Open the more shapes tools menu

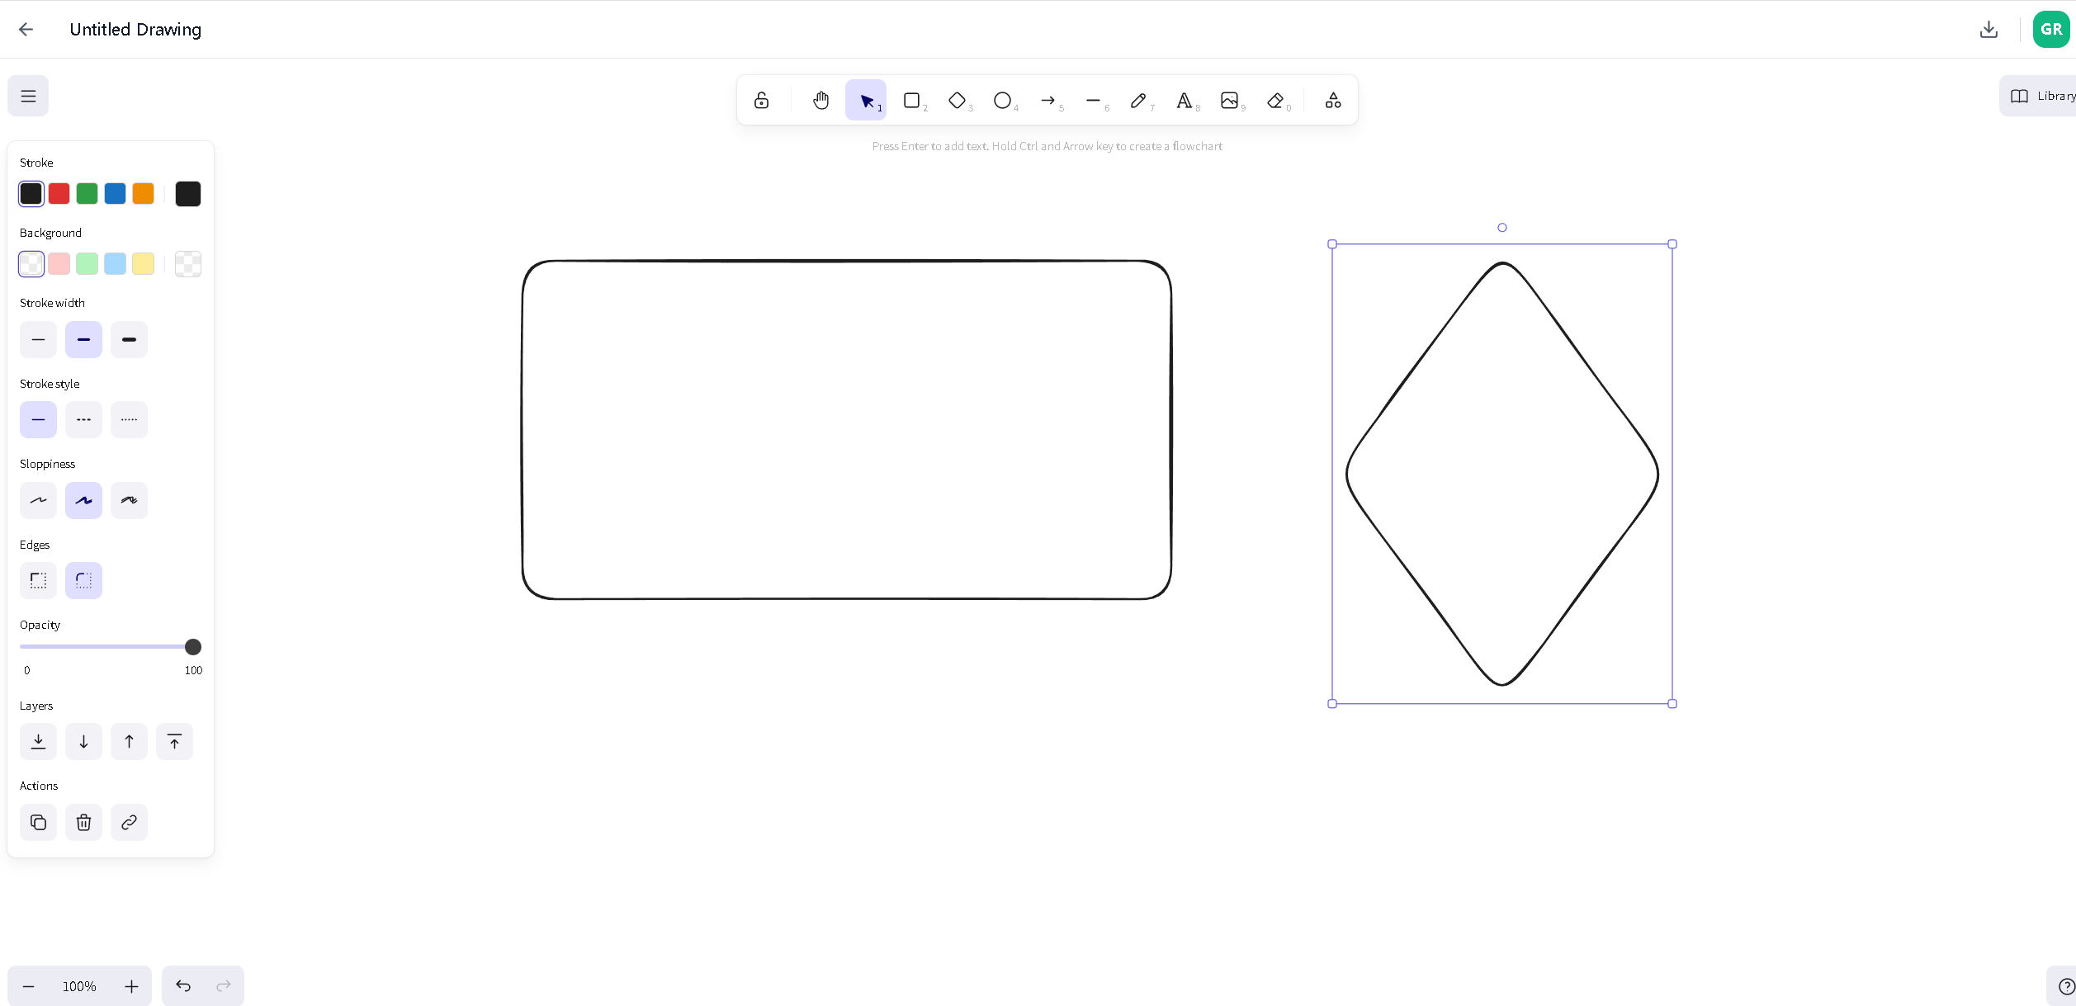[x=1333, y=101]
